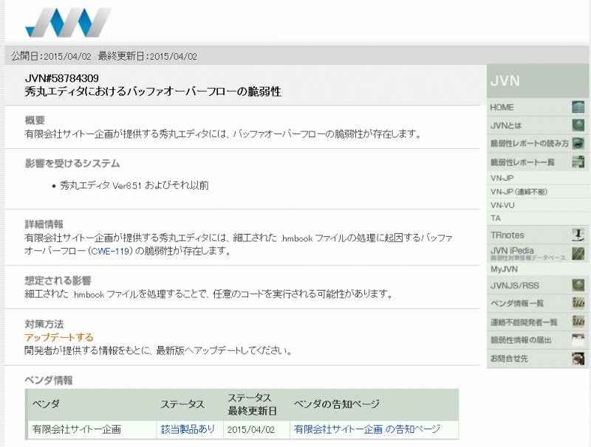Open the 該当製品あり status link
591x447 pixels.
[188, 429]
